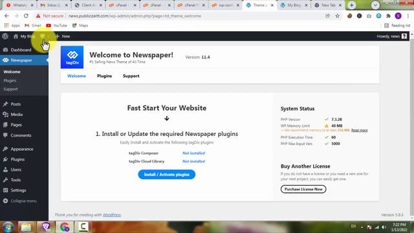This screenshot has height=233, width=414.
Task: Bookmark this page with the star icon
Action: (338, 16)
